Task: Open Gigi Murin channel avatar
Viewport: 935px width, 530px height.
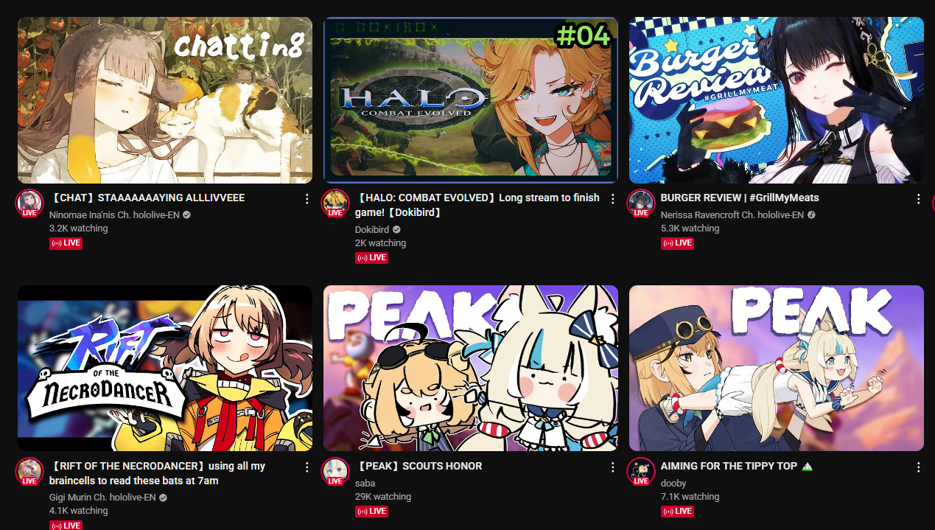Action: (x=29, y=471)
